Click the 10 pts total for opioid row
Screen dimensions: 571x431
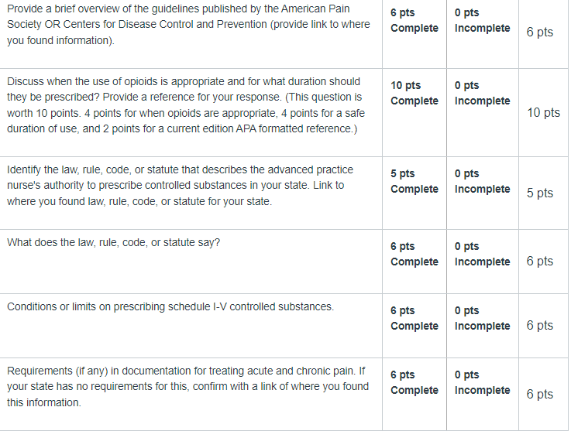click(543, 113)
